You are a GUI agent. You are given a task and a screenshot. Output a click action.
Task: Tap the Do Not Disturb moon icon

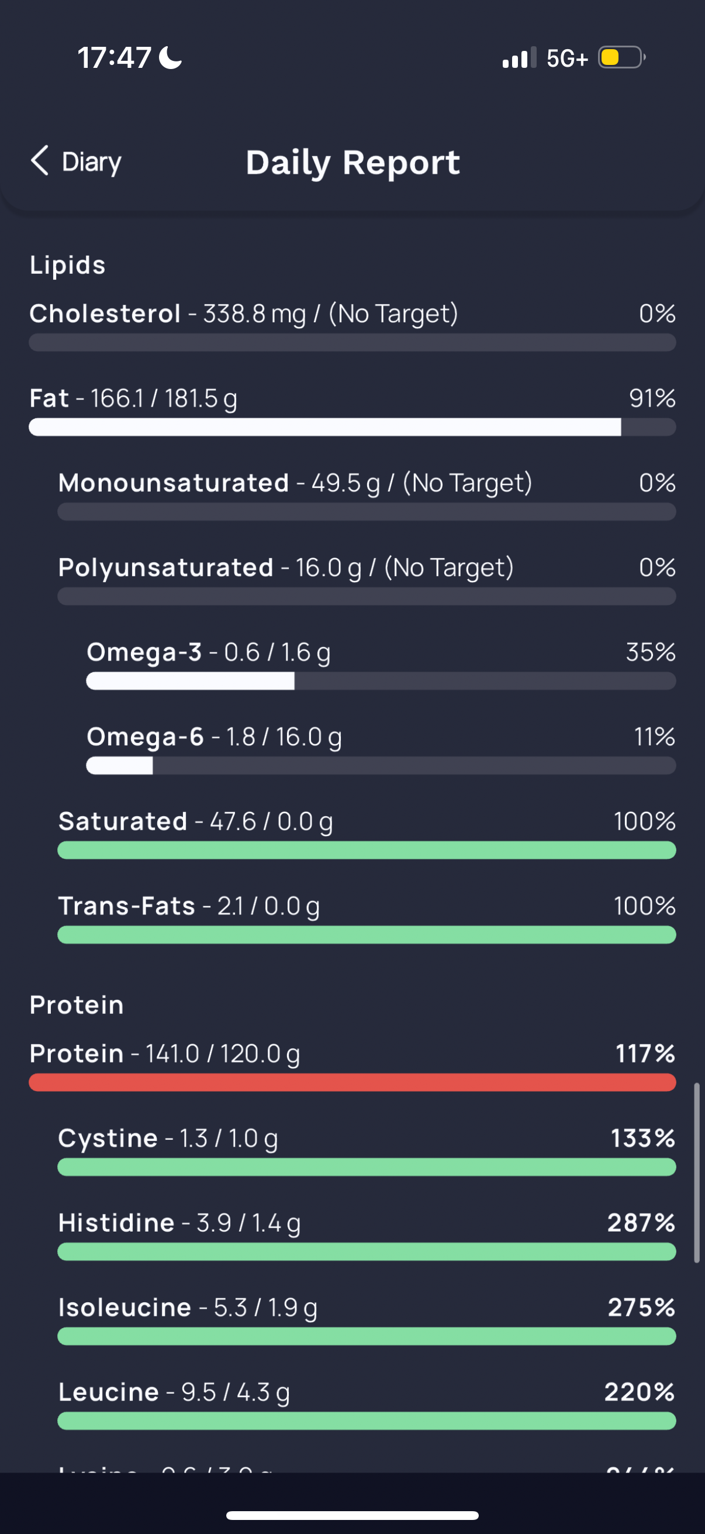coord(171,58)
